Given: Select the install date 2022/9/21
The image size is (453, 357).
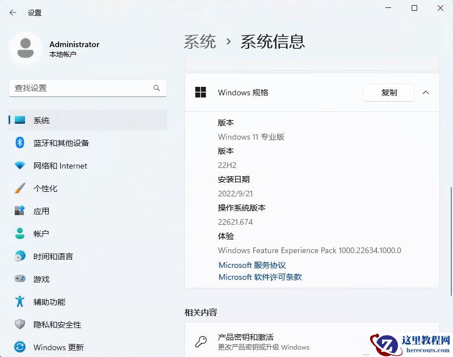Looking at the screenshot, I should coord(235,194).
